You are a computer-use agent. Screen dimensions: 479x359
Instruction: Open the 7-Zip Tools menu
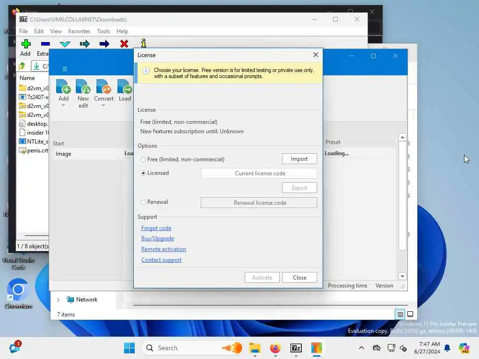coord(103,31)
